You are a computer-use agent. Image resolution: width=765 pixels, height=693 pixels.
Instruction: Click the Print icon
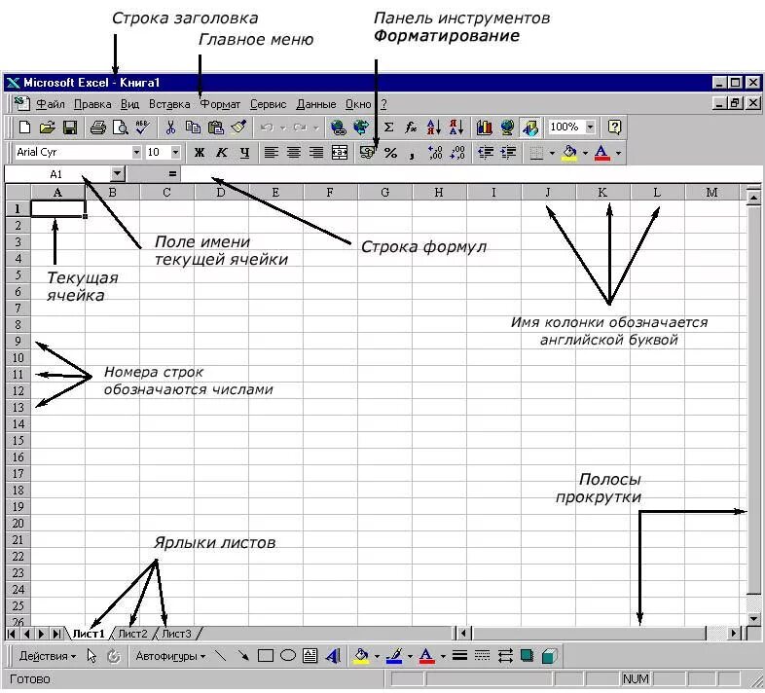(97, 128)
